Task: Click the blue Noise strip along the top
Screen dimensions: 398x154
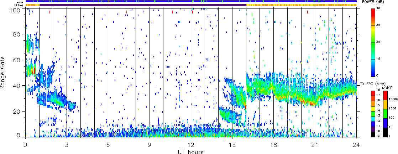Action: (x=191, y=1)
